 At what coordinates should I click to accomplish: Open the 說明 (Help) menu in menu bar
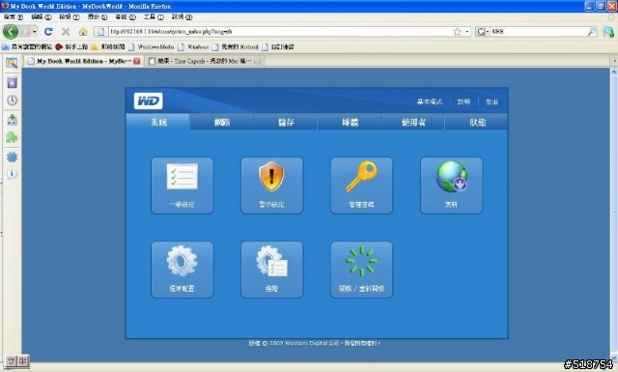pyautogui.click(x=182, y=17)
